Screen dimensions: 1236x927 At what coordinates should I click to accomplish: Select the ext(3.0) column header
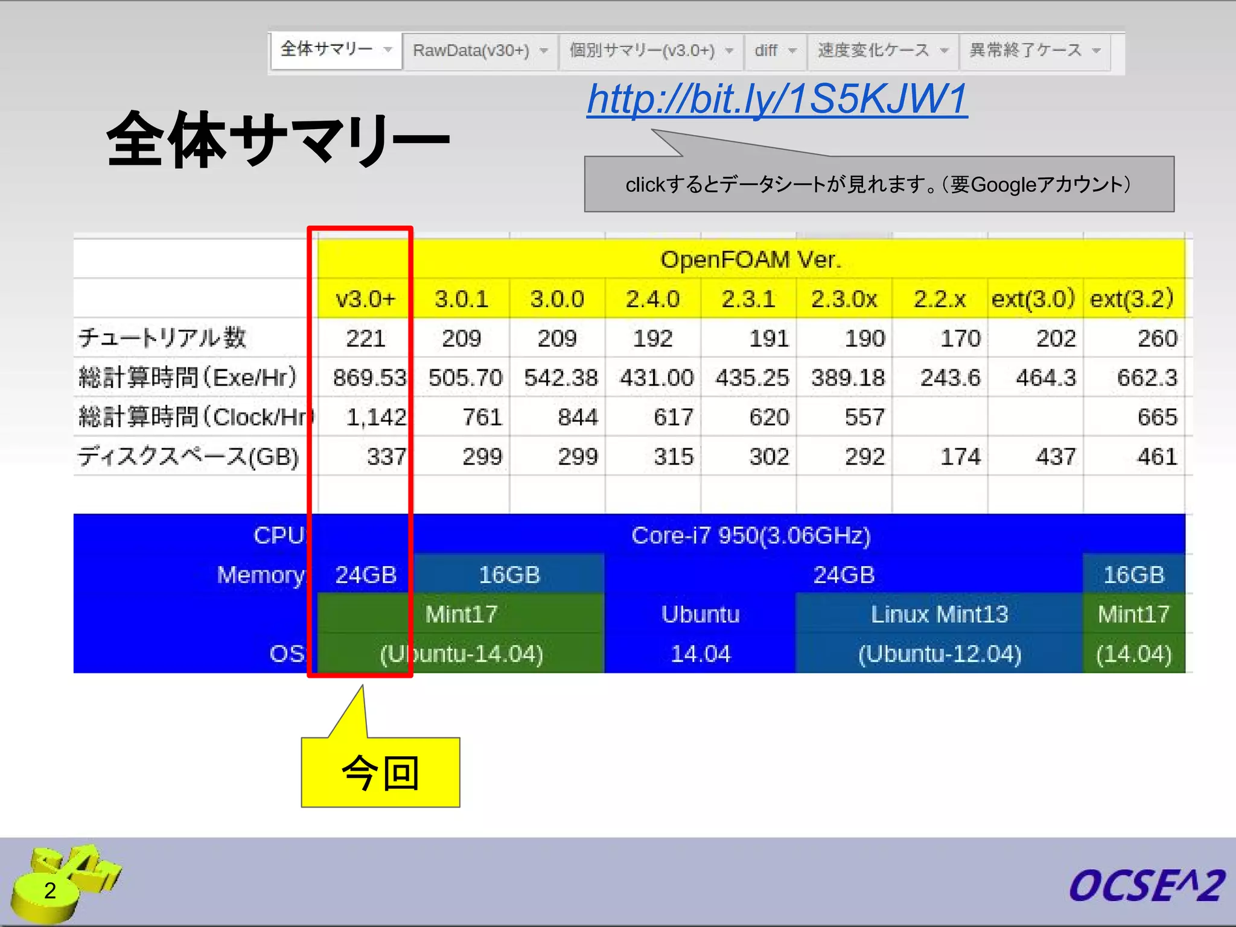(1035, 299)
